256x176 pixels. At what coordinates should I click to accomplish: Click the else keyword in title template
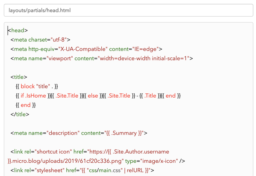[93, 95]
